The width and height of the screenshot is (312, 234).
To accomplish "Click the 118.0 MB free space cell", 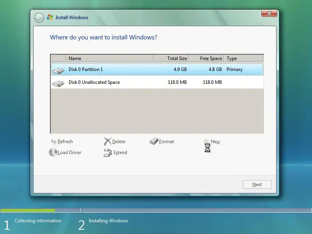I will (212, 82).
